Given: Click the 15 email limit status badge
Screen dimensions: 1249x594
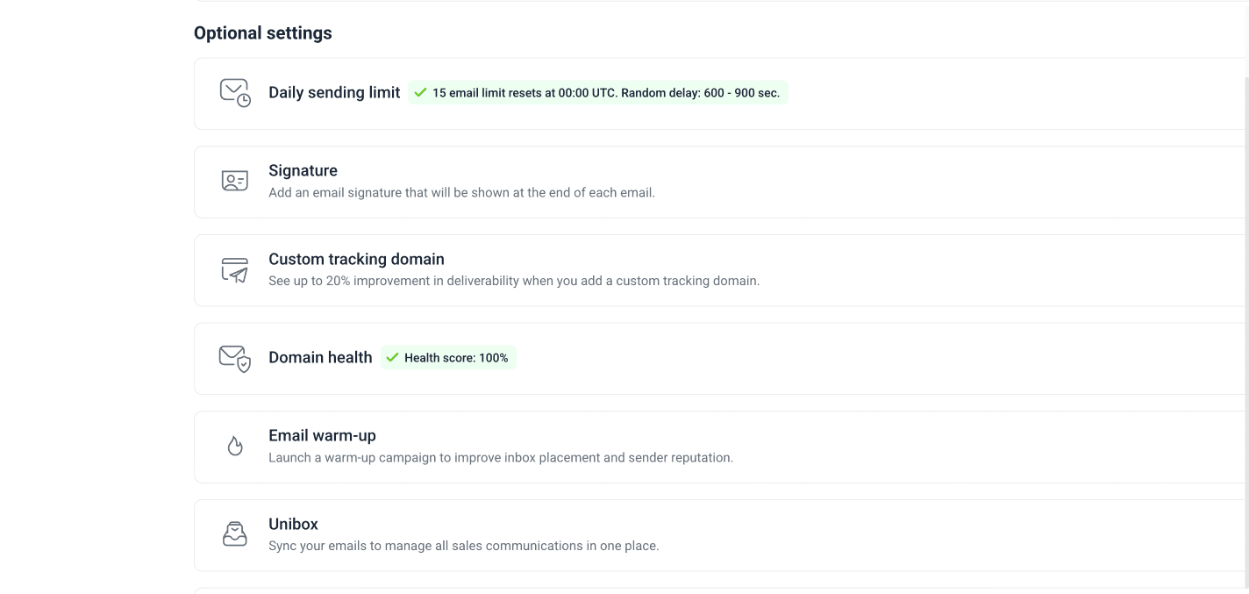Looking at the screenshot, I should coord(605,93).
